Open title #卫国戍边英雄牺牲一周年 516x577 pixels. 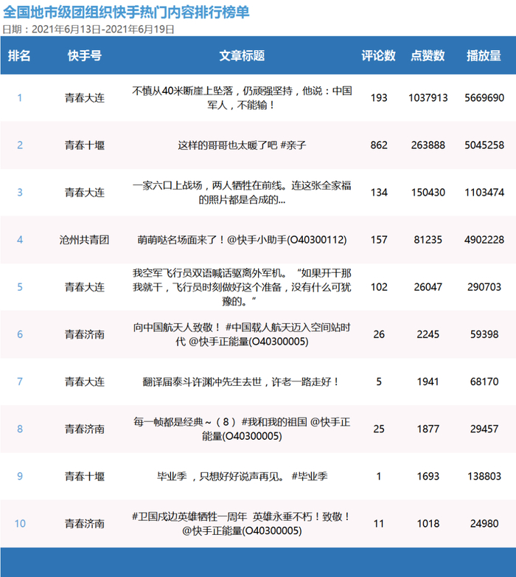[242, 524]
